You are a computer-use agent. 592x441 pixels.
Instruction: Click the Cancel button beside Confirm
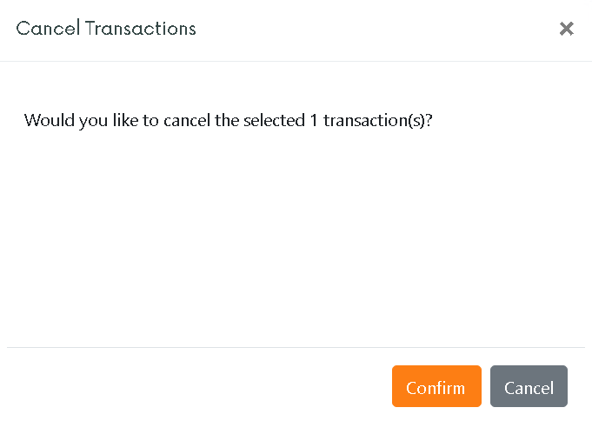pos(529,386)
